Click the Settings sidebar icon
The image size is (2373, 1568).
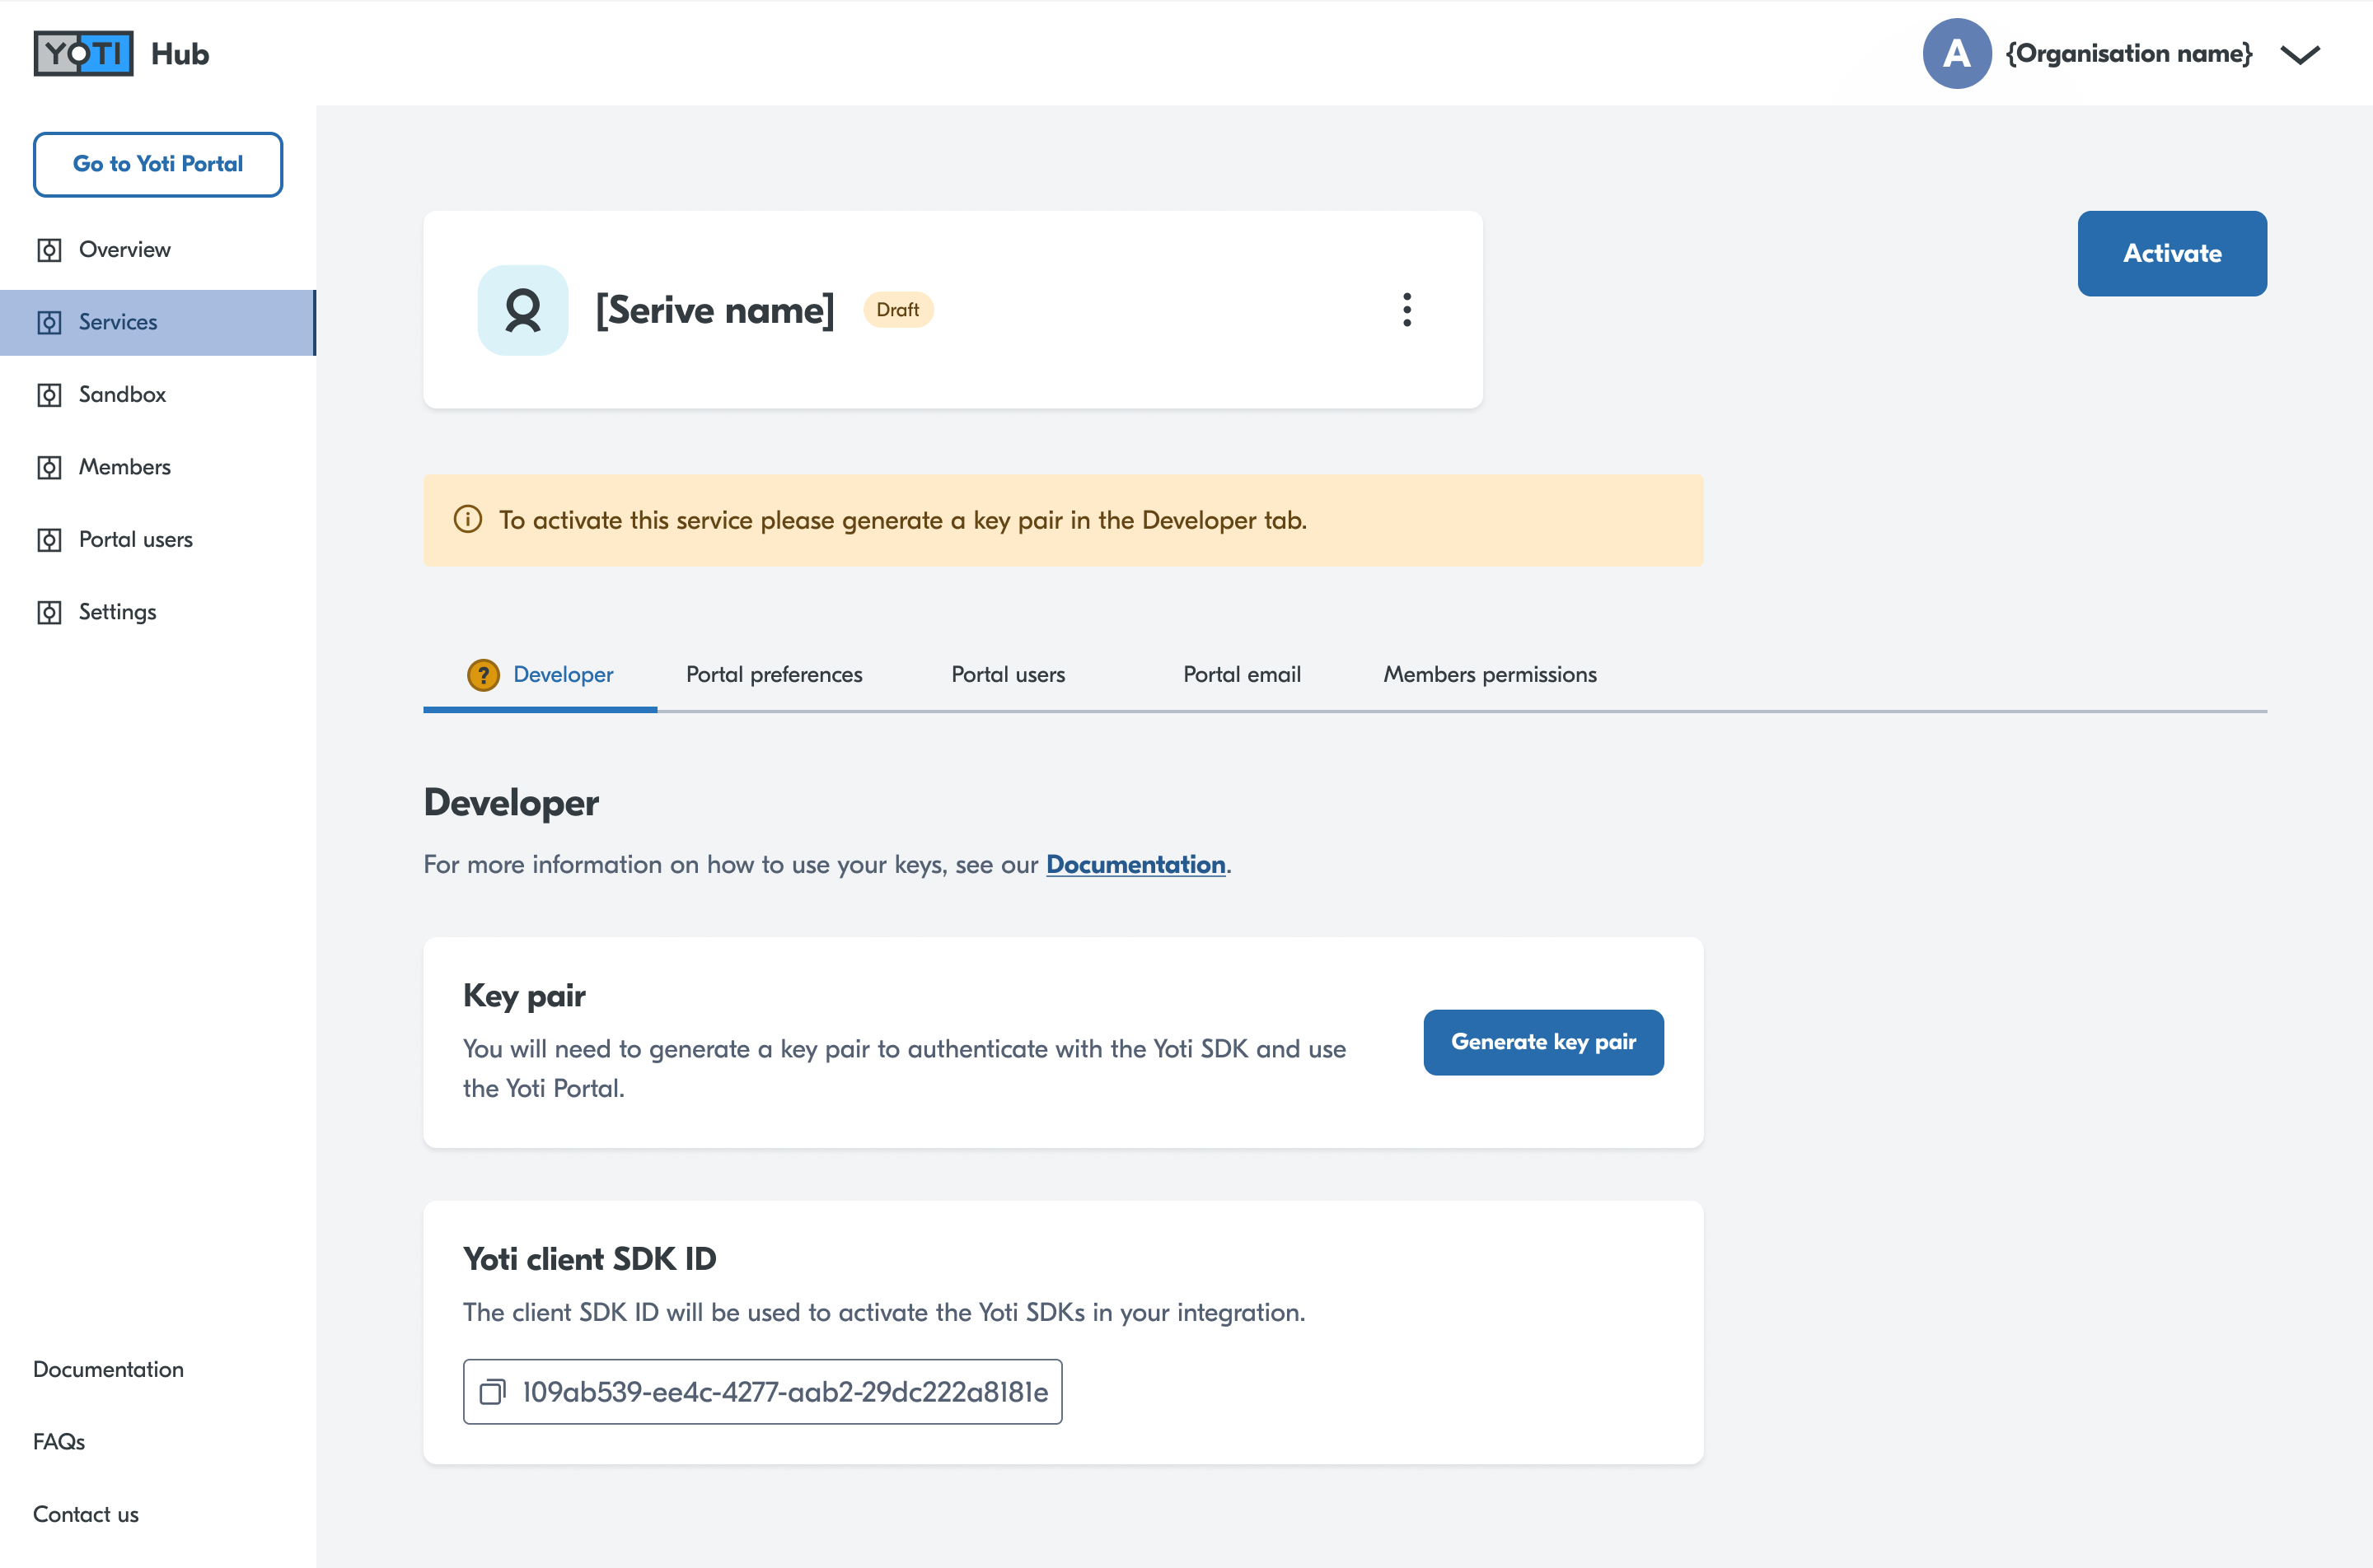point(49,612)
